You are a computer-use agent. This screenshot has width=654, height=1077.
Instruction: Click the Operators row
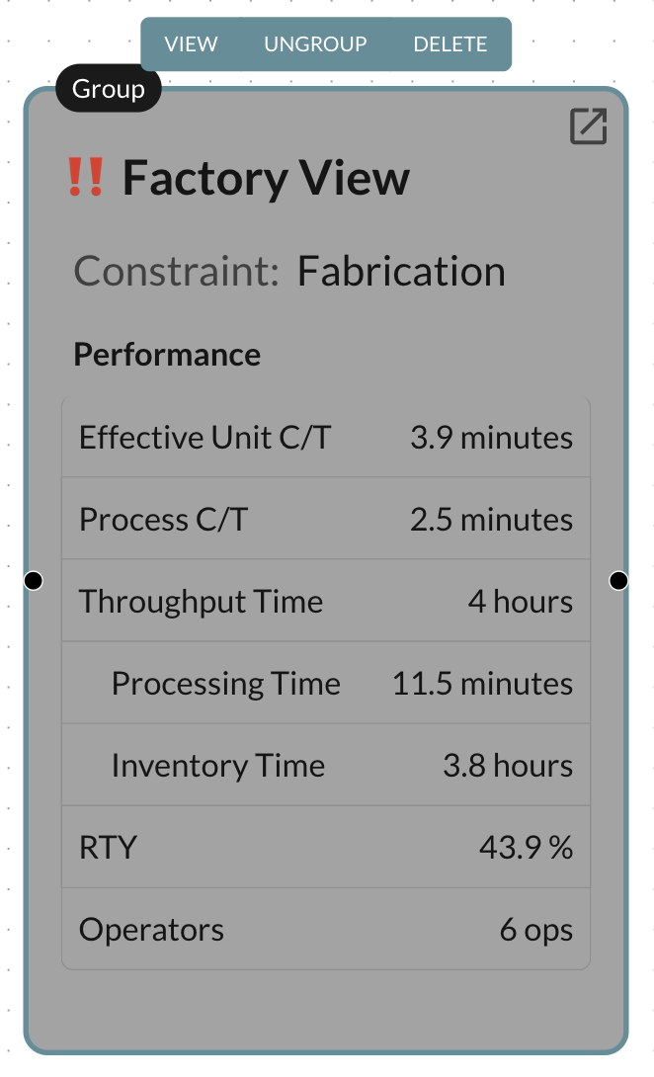(x=325, y=930)
